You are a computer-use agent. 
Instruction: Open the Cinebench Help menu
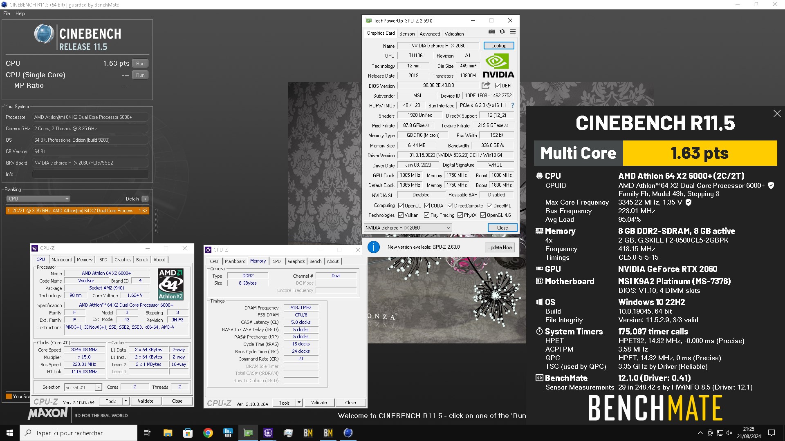coord(20,13)
